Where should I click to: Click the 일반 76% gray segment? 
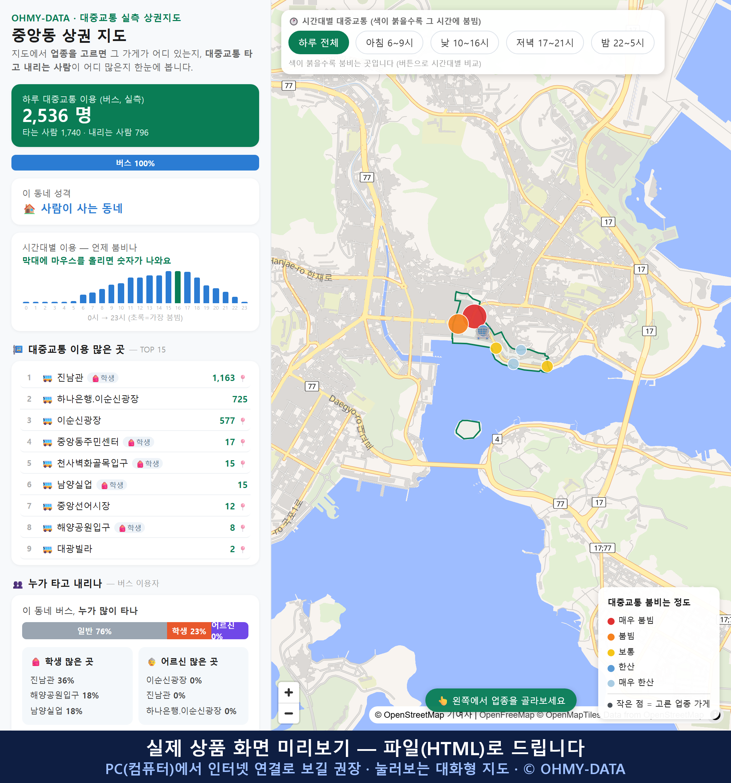95,631
